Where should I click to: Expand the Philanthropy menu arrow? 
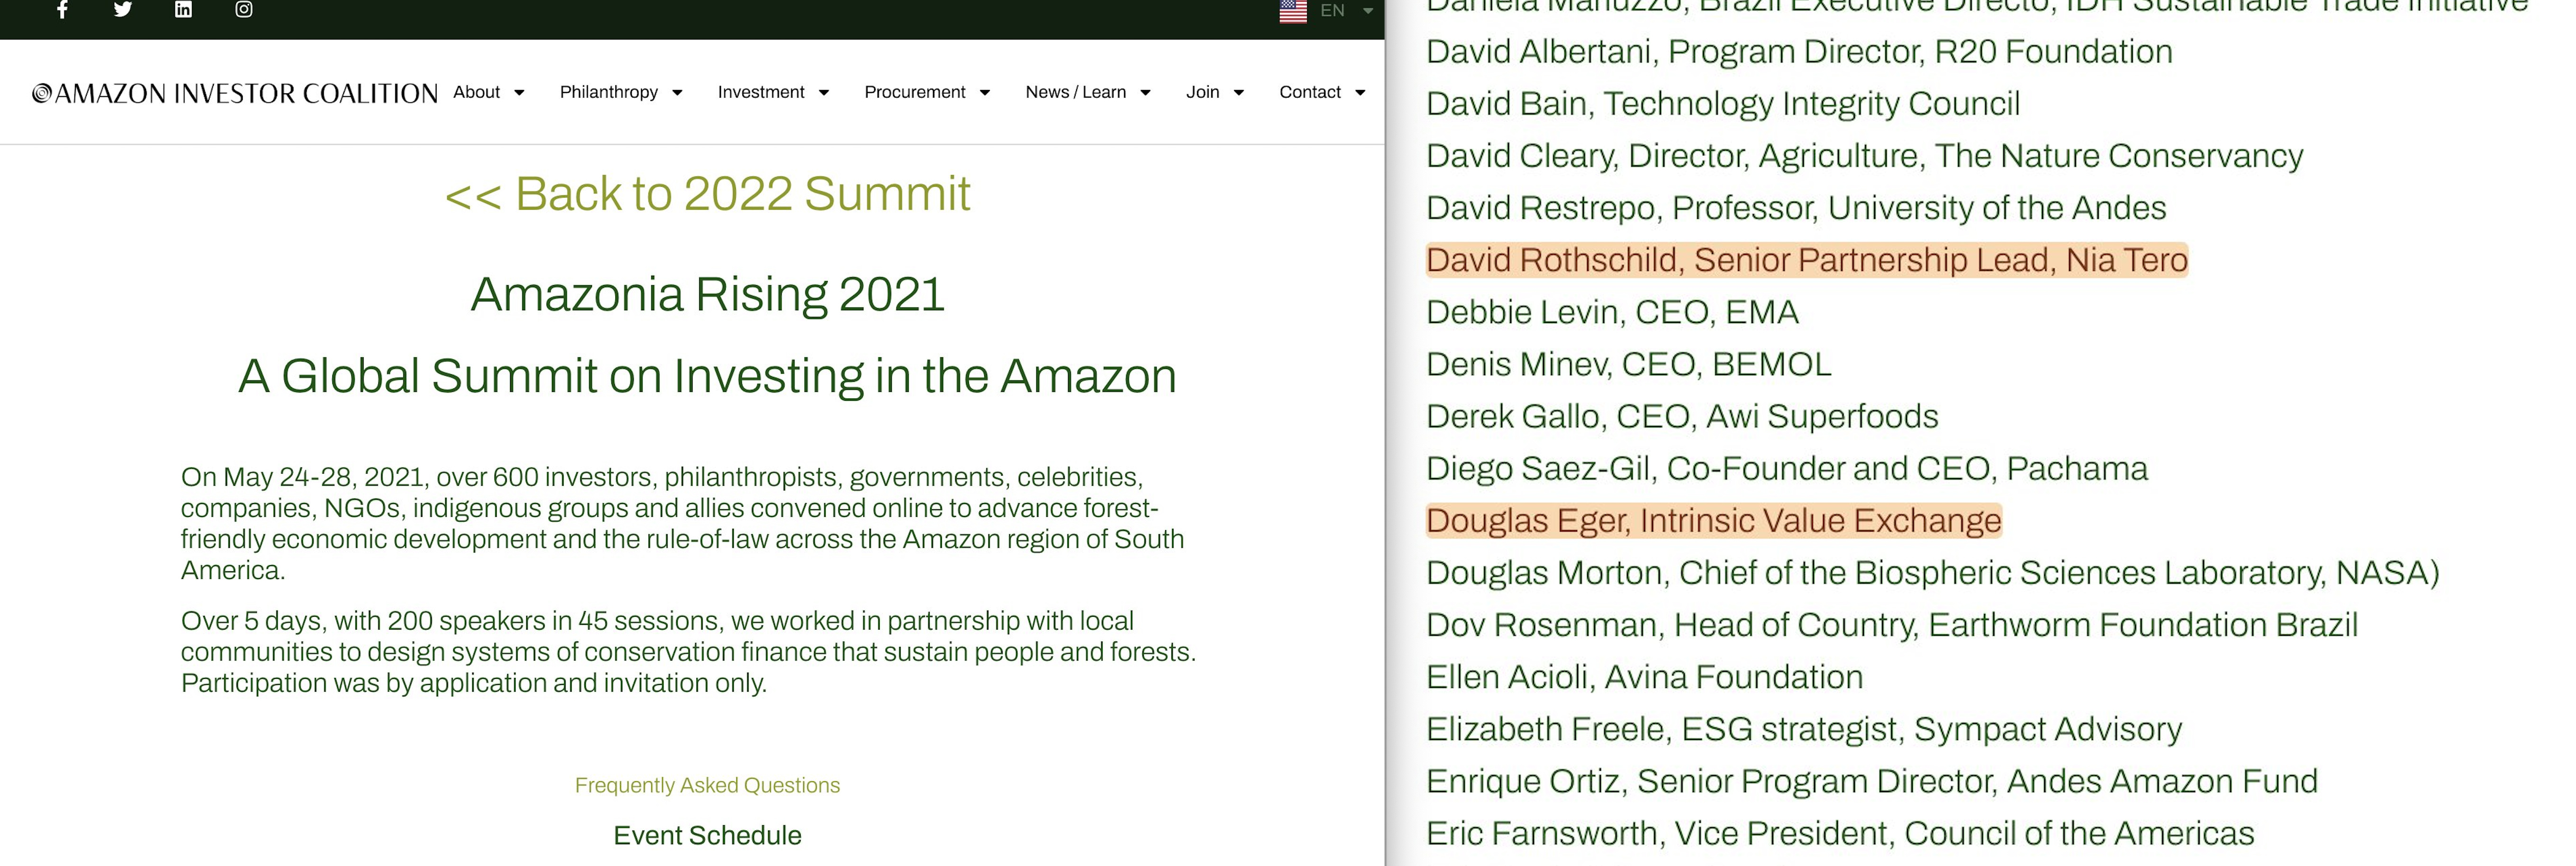point(677,93)
